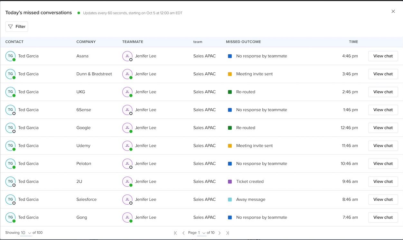Click the Sales APAC cell in the Gong row
This screenshot has width=403, height=240.
pyautogui.click(x=204, y=217)
